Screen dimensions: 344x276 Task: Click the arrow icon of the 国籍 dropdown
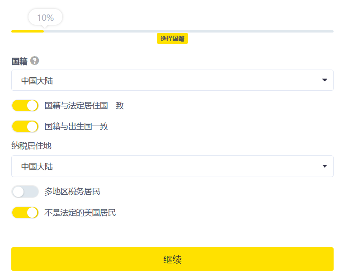325,80
